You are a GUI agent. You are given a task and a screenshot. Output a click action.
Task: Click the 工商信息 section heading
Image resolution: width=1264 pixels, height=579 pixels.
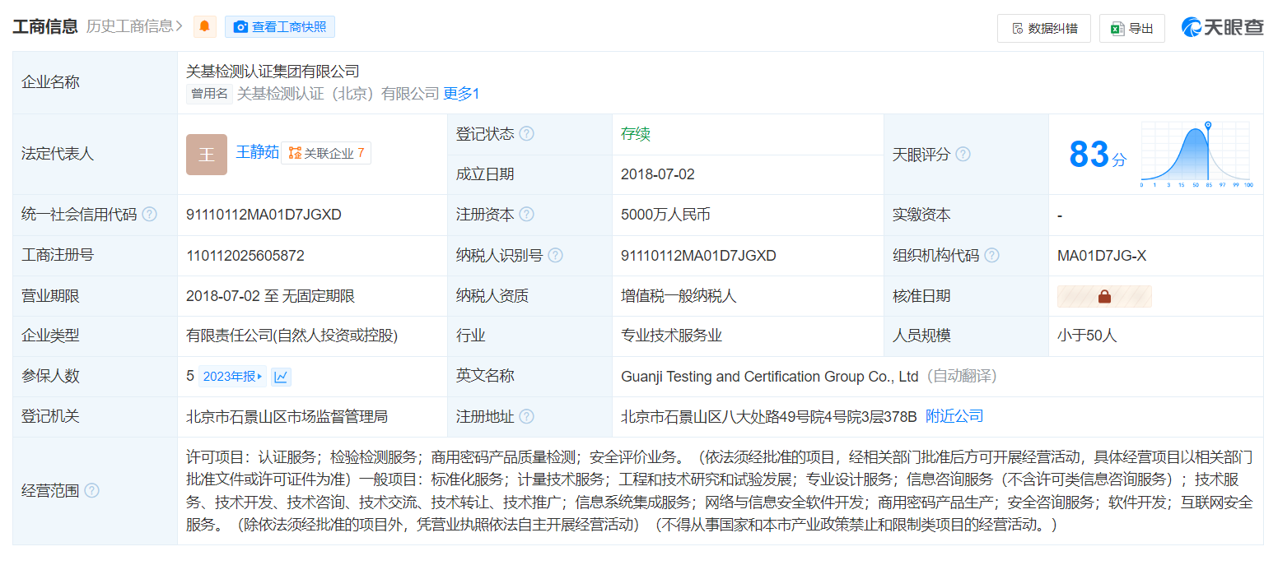coord(45,26)
